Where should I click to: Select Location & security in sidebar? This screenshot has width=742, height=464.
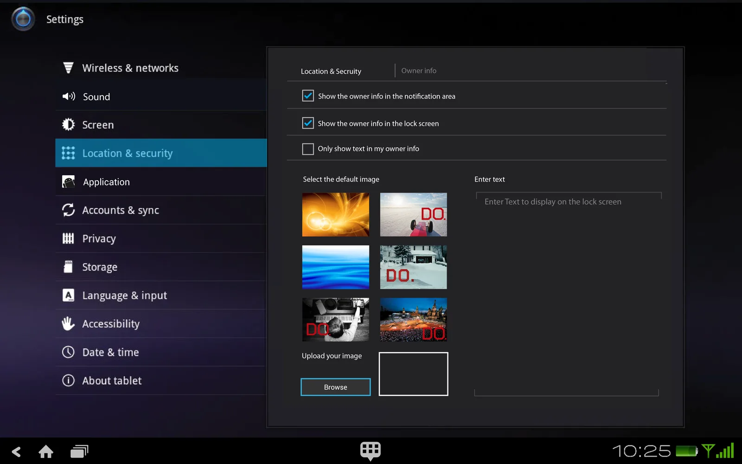click(161, 153)
